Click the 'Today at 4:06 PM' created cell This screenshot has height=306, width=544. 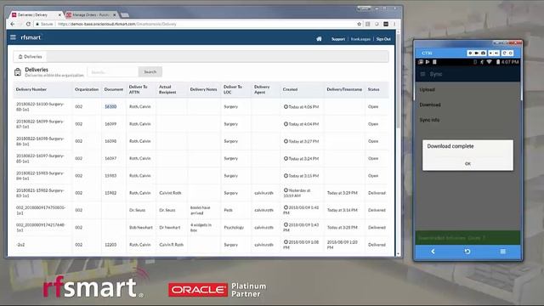tap(301, 107)
